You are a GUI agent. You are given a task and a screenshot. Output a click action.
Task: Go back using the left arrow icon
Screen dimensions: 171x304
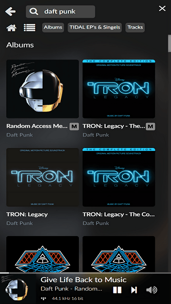tap(10, 12)
